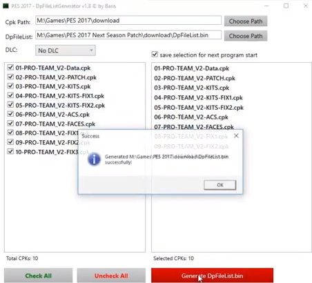Uncheck 05-PRO-TEAM_V2-KITS-FIX2.cpk checkbox
Screen dimensions: 312x283
tap(10, 105)
